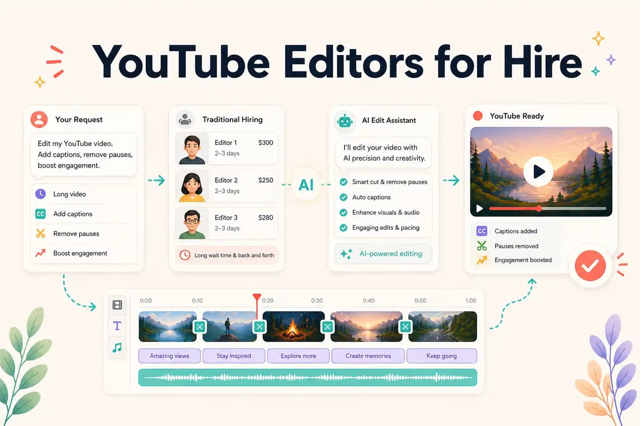
Task: Select the T text track icon in the timeline sidebar
Action: [x=117, y=326]
